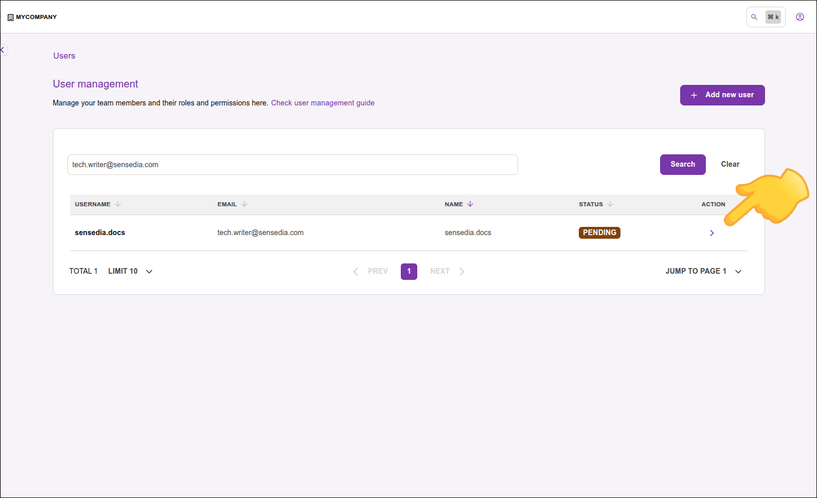
Task: Open sensedia.docs user details arrow
Action: pos(712,233)
